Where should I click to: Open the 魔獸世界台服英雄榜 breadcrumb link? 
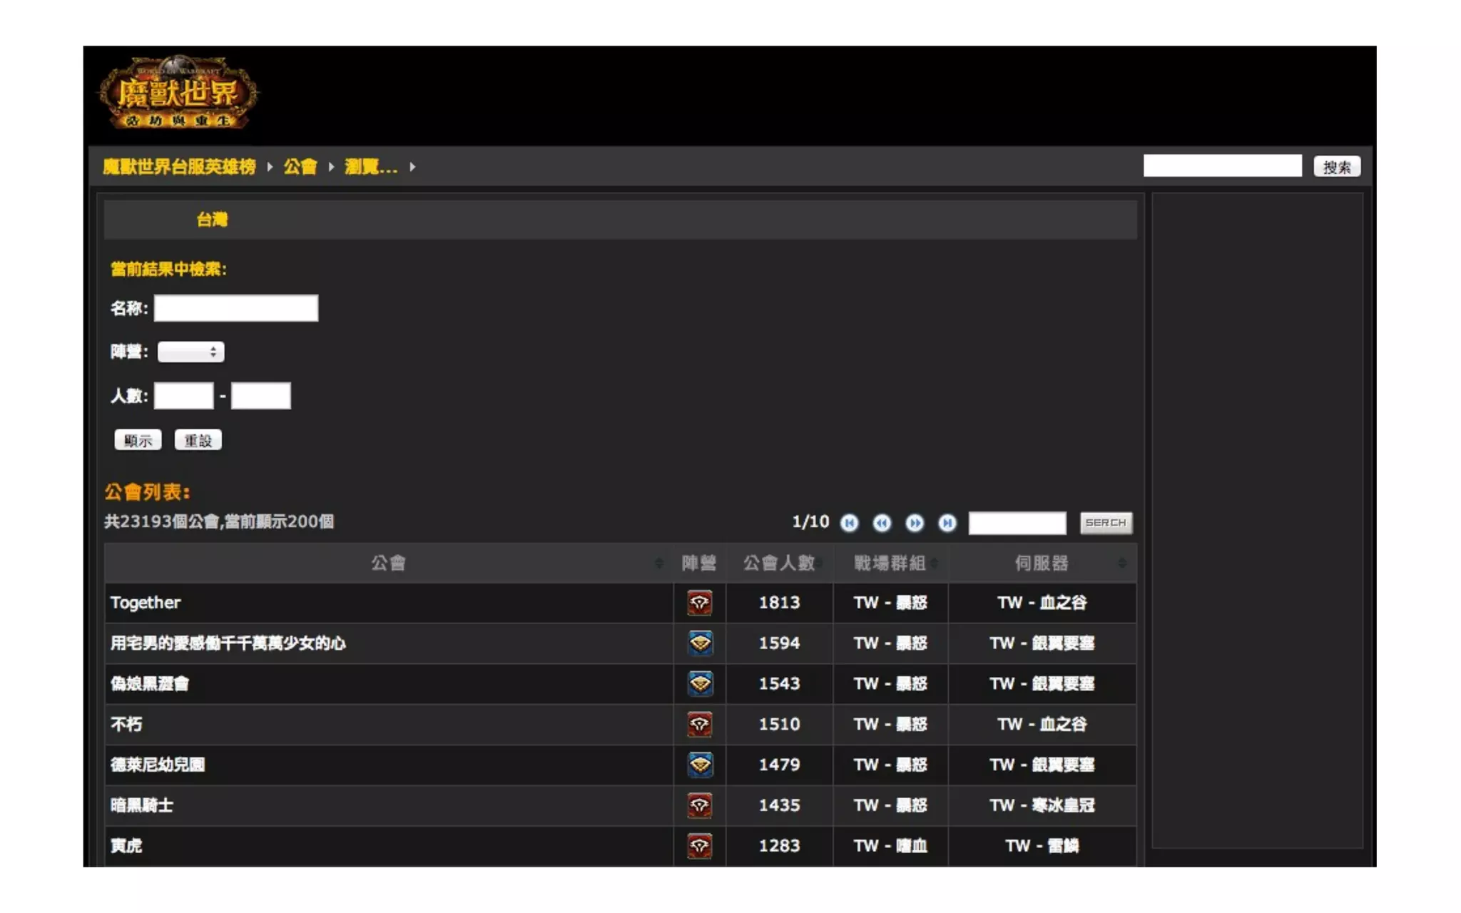[179, 167]
